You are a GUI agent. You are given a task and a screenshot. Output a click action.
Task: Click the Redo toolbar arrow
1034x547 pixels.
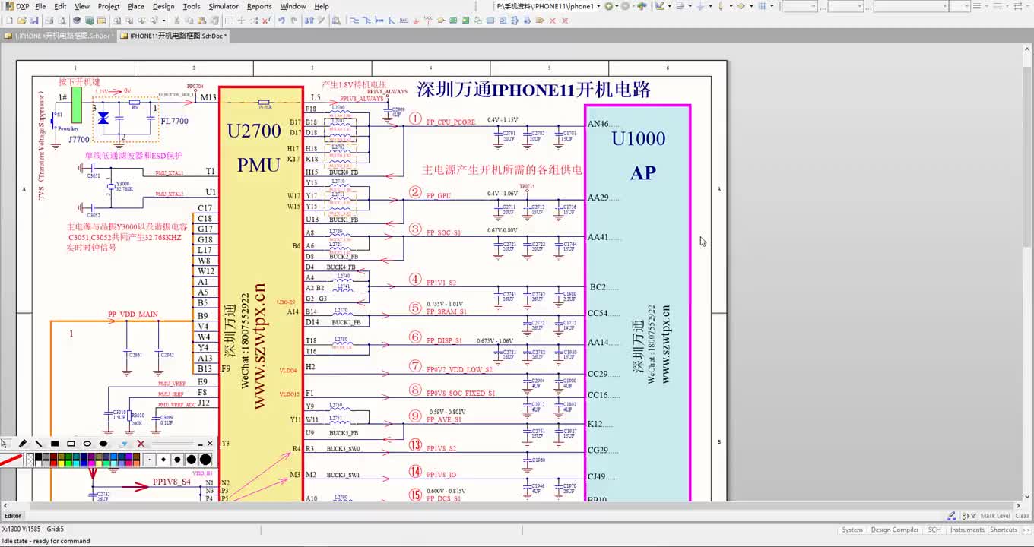(293, 21)
